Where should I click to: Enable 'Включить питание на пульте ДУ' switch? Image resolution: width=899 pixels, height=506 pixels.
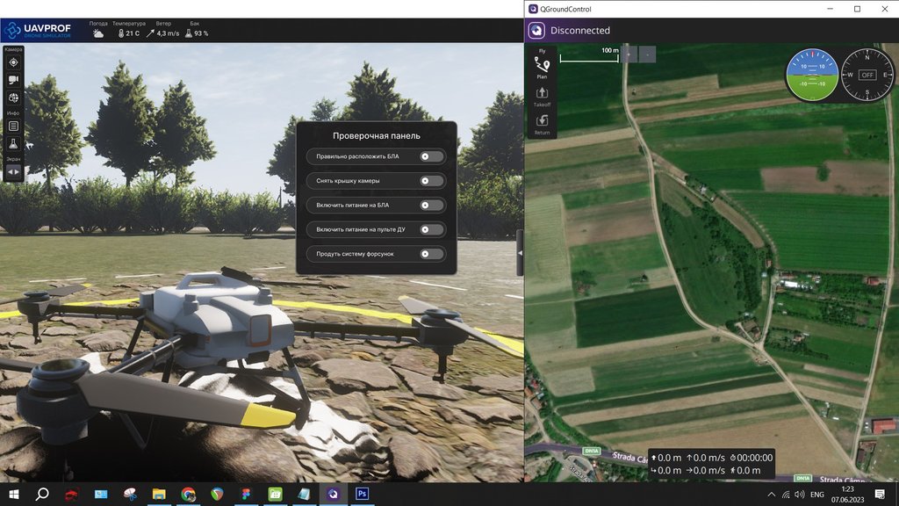(432, 229)
